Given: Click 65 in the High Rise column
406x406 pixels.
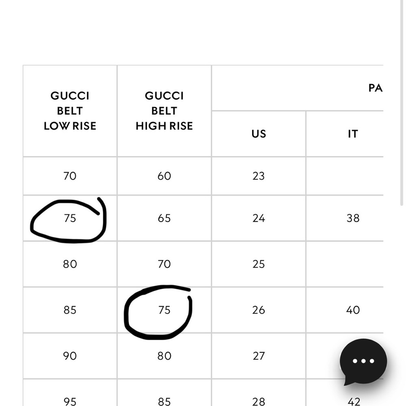Looking at the screenshot, I should [164, 218].
